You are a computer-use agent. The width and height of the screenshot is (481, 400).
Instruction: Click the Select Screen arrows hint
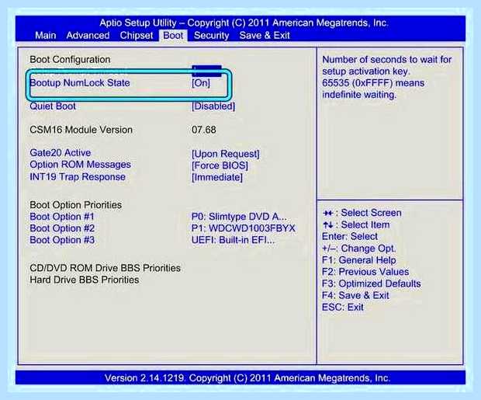pyautogui.click(x=362, y=213)
